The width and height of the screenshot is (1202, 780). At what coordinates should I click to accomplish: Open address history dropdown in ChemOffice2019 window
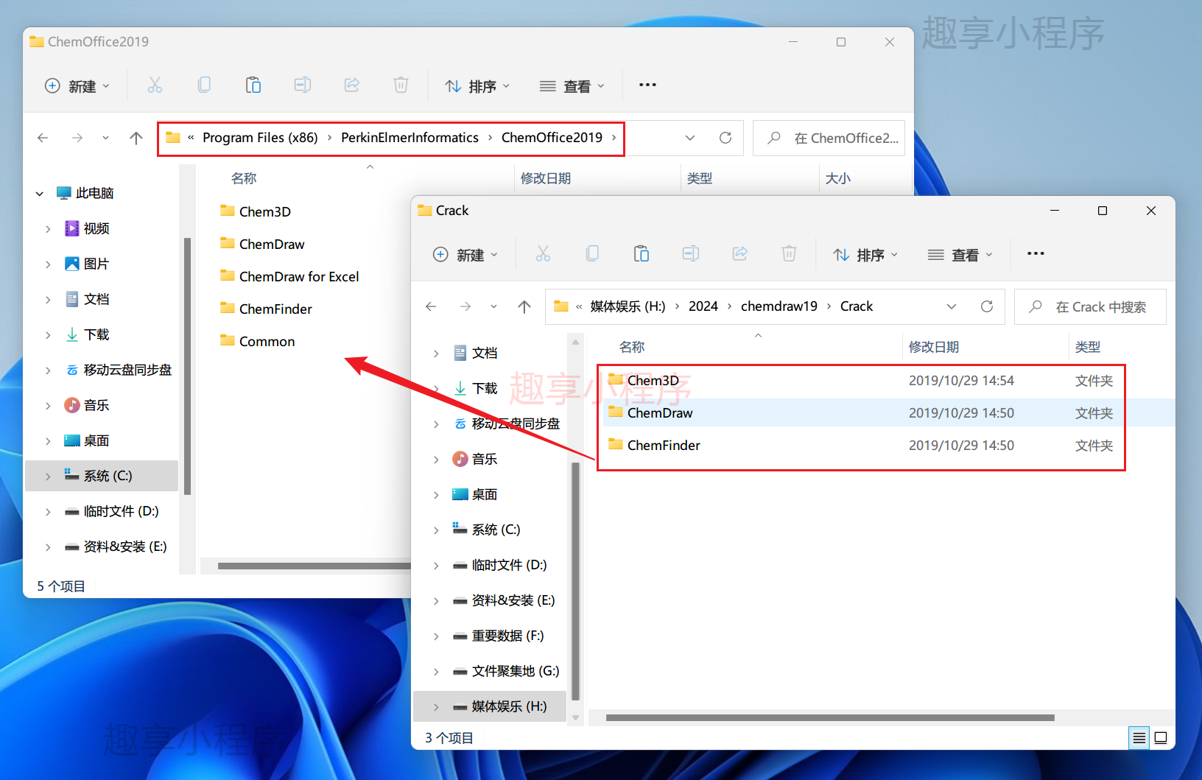(690, 138)
